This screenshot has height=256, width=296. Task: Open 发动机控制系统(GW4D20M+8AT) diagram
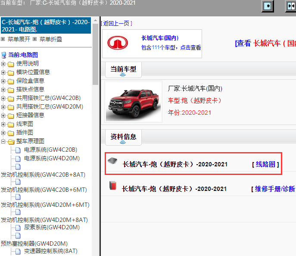(x=44, y=220)
